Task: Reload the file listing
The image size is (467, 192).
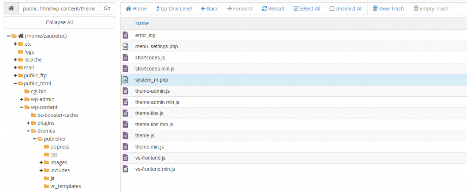Action: (273, 8)
